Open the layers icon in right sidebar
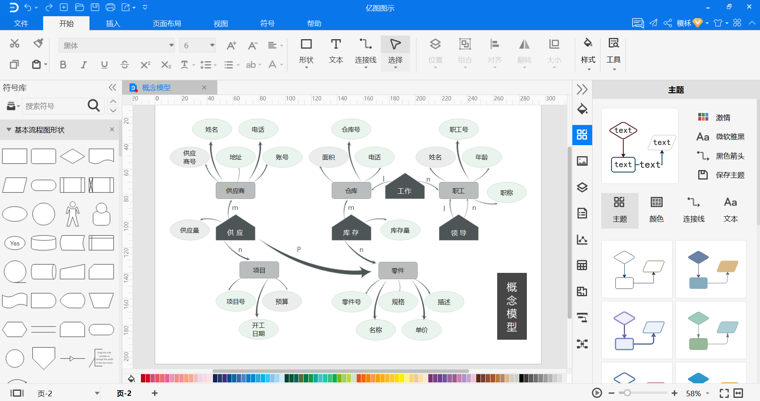Screen dimensions: 760x401 [582, 187]
